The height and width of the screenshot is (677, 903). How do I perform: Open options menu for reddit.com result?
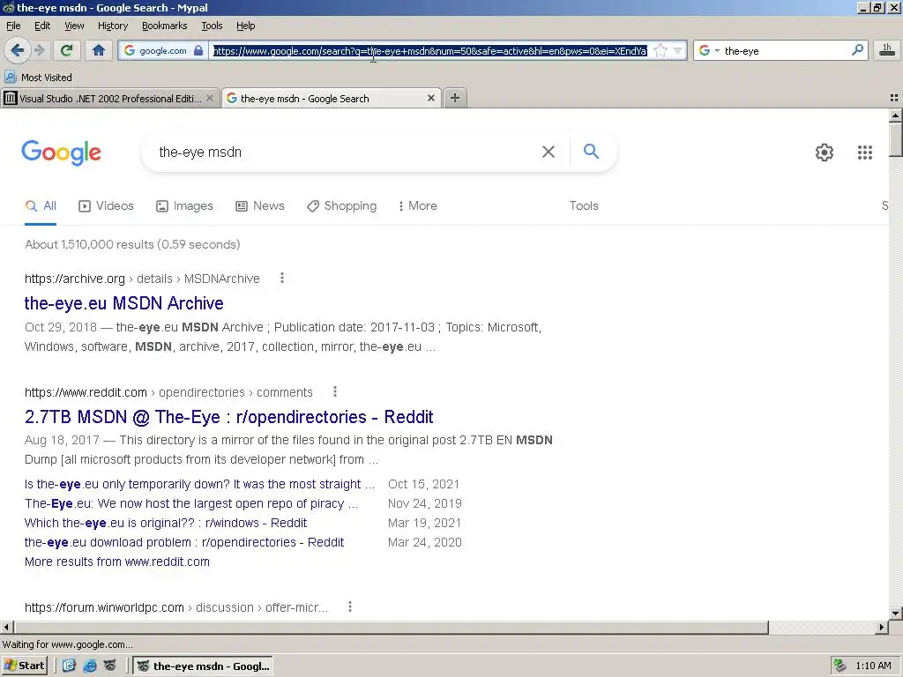tap(334, 392)
